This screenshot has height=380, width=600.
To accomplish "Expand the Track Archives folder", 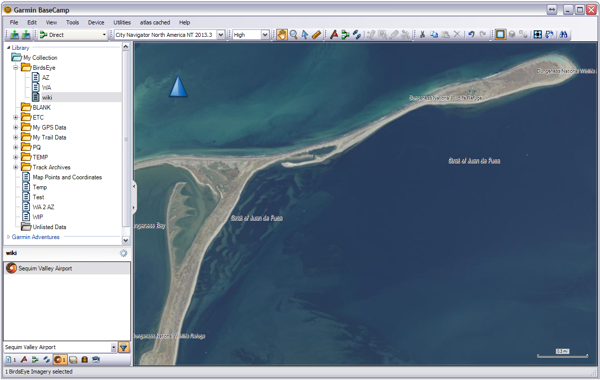I will click(x=15, y=167).
